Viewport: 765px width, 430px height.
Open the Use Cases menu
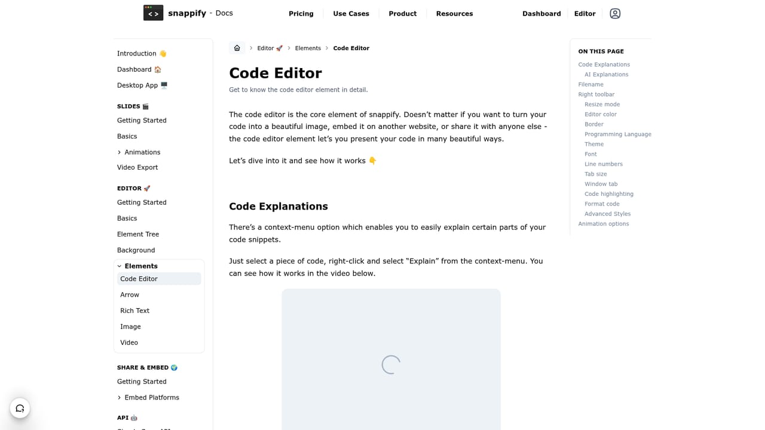[351, 14]
